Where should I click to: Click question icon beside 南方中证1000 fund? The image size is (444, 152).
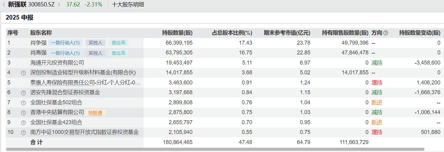tap(23, 133)
